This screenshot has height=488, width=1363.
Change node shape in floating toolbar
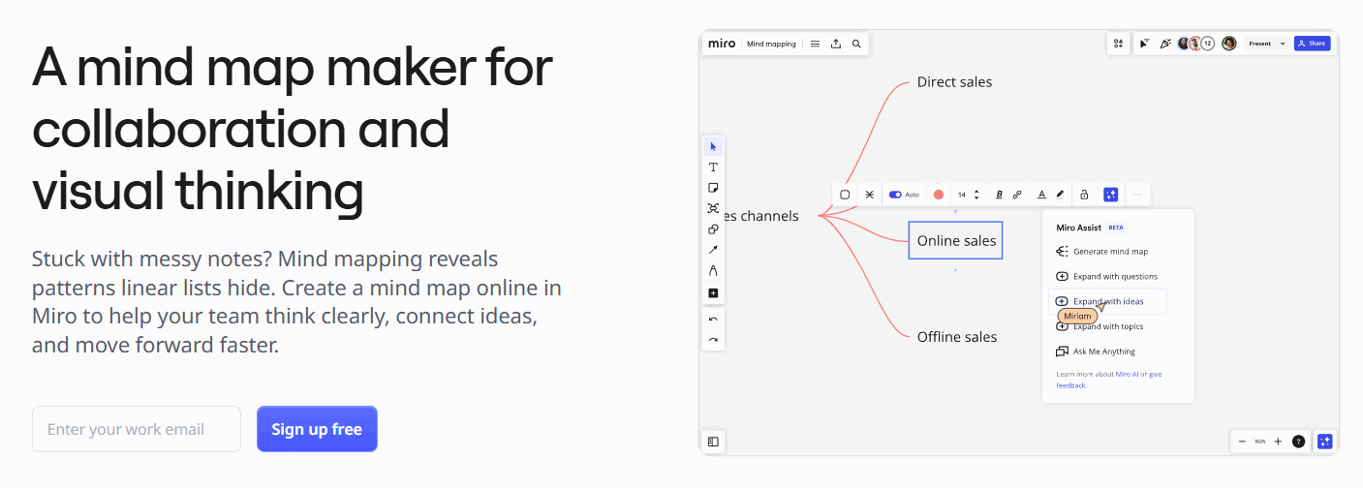[x=845, y=195]
